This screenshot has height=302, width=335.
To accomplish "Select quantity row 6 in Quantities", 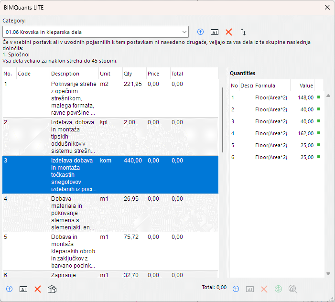I will click(277, 157).
